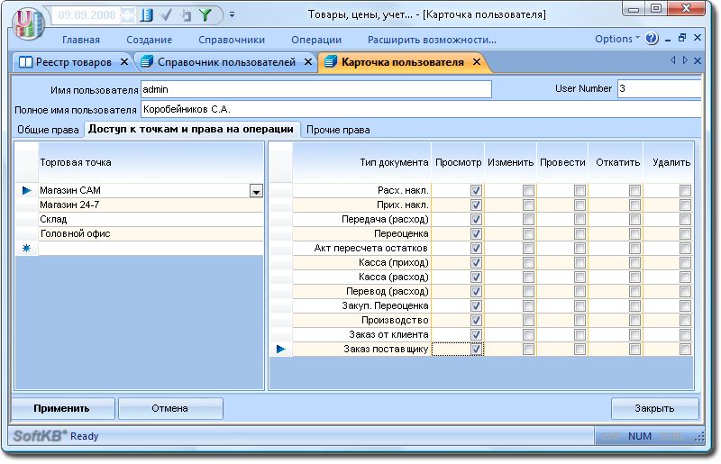
Task: Click the Торговая точка column header
Action: tap(151, 162)
